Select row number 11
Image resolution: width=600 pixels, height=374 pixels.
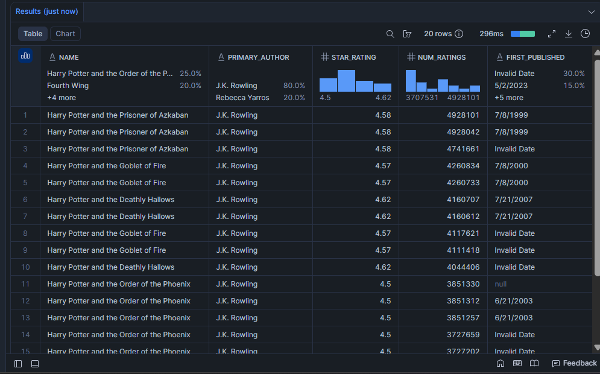point(25,284)
